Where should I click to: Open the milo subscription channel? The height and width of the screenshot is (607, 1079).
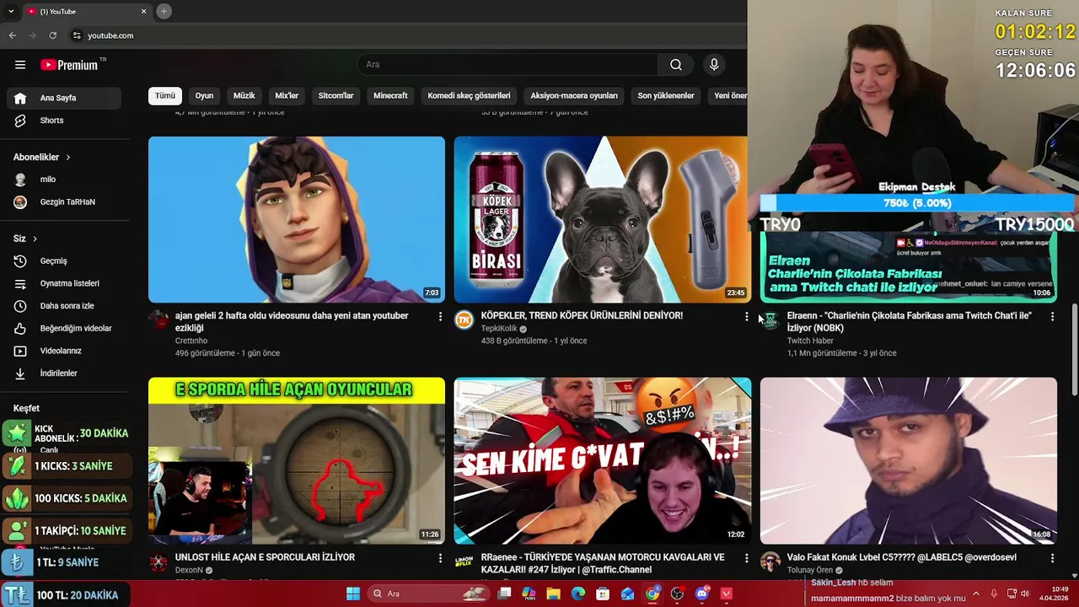pyautogui.click(x=64, y=180)
